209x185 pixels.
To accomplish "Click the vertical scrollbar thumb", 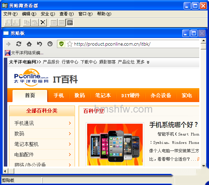I will click(203, 46).
